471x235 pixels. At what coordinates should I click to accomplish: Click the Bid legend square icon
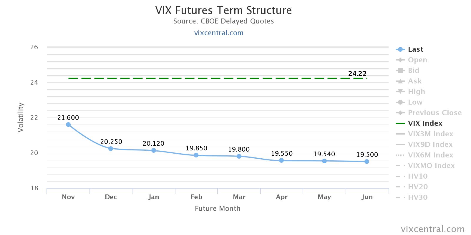[x=400, y=70]
